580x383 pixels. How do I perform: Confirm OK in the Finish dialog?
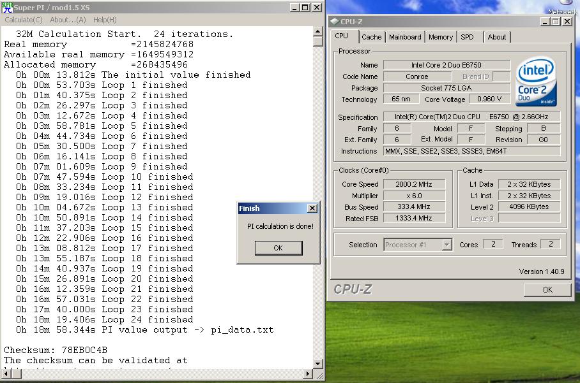point(278,248)
